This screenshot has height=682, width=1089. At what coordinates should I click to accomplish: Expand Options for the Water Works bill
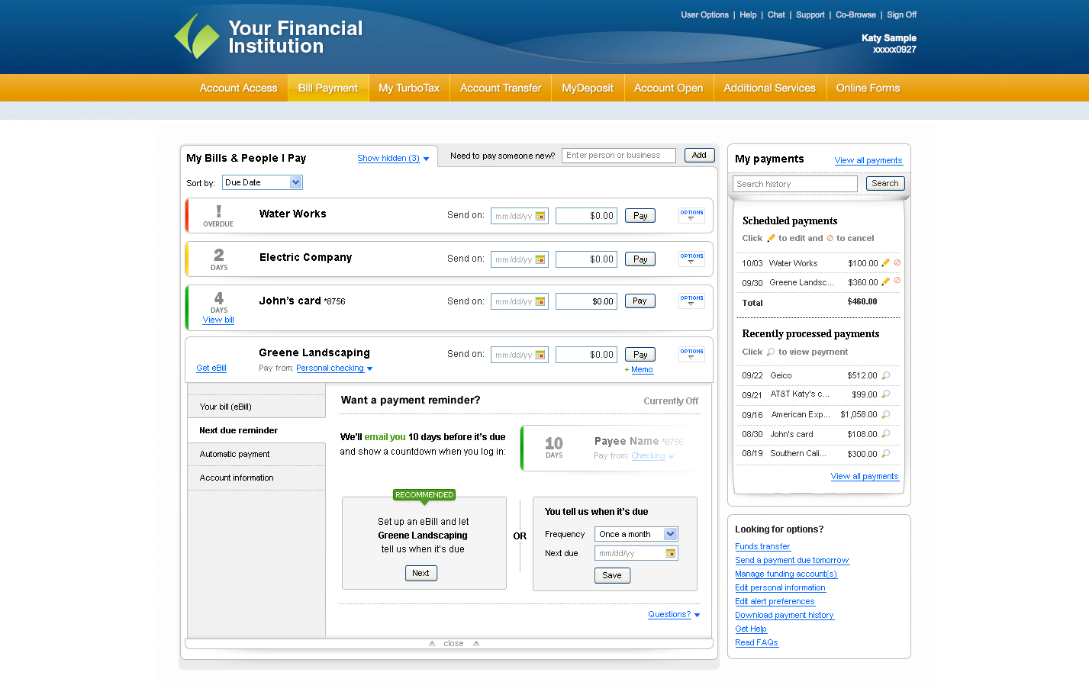tap(691, 215)
